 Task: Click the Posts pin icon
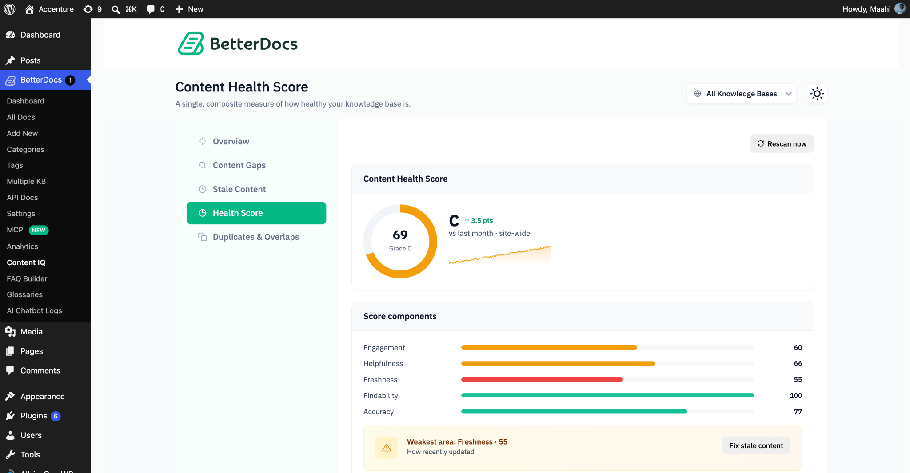pos(10,60)
